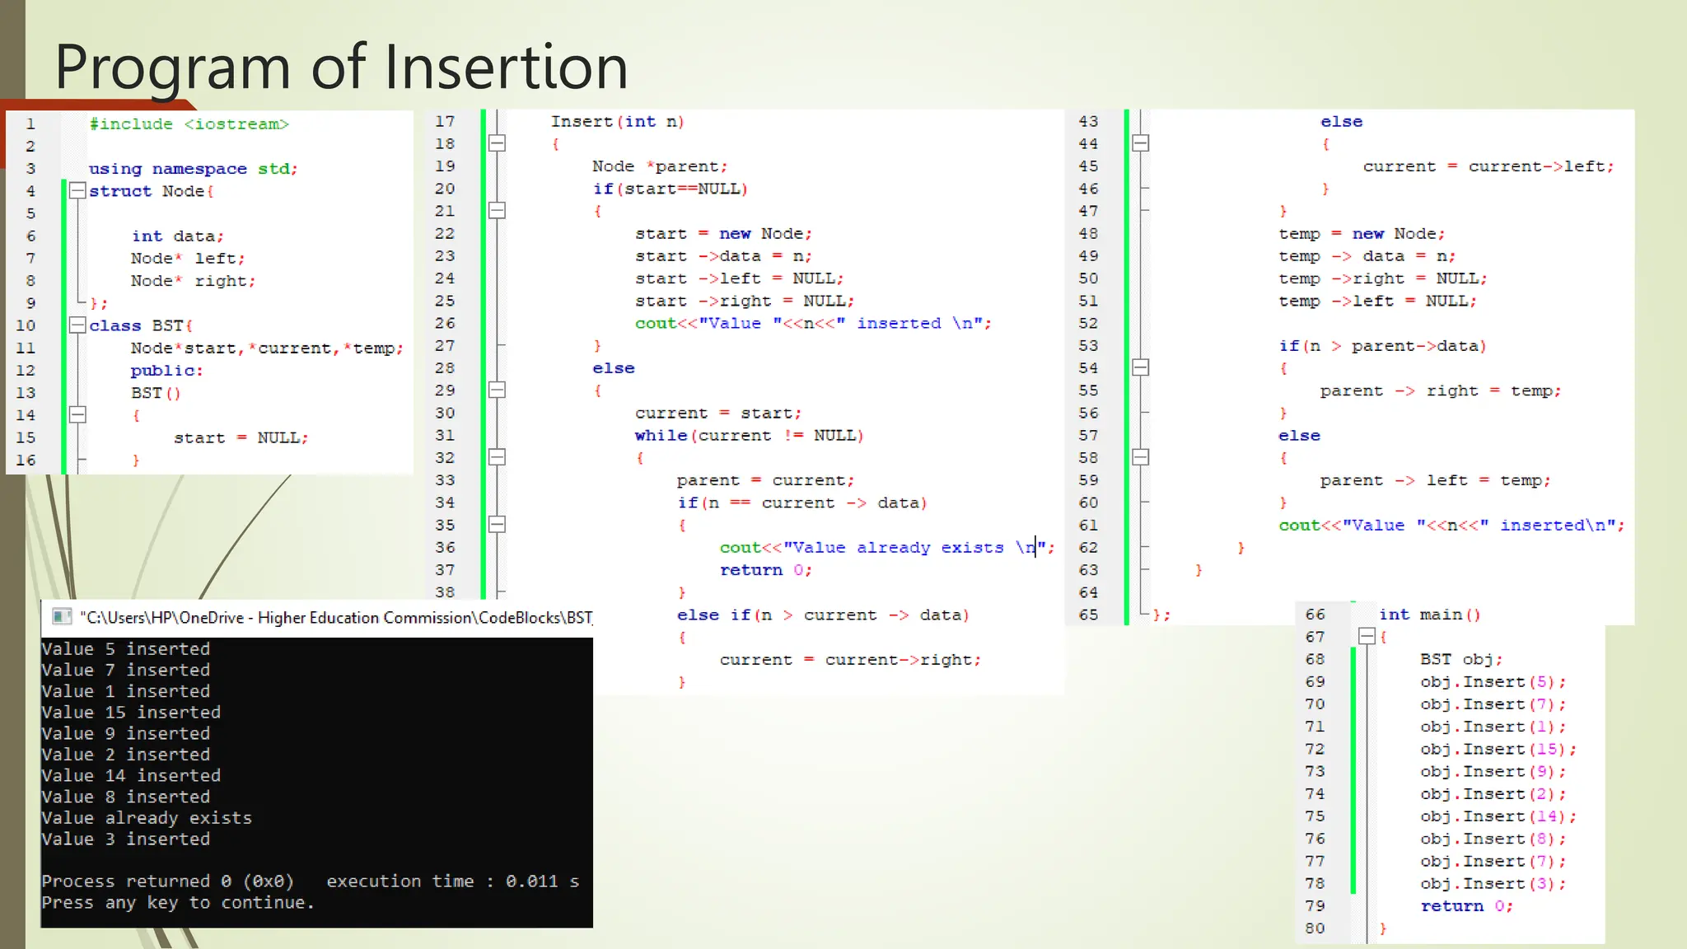Click the 'parent -> right = temp;' line
Image resolution: width=1687 pixels, height=949 pixels.
coord(1441,391)
